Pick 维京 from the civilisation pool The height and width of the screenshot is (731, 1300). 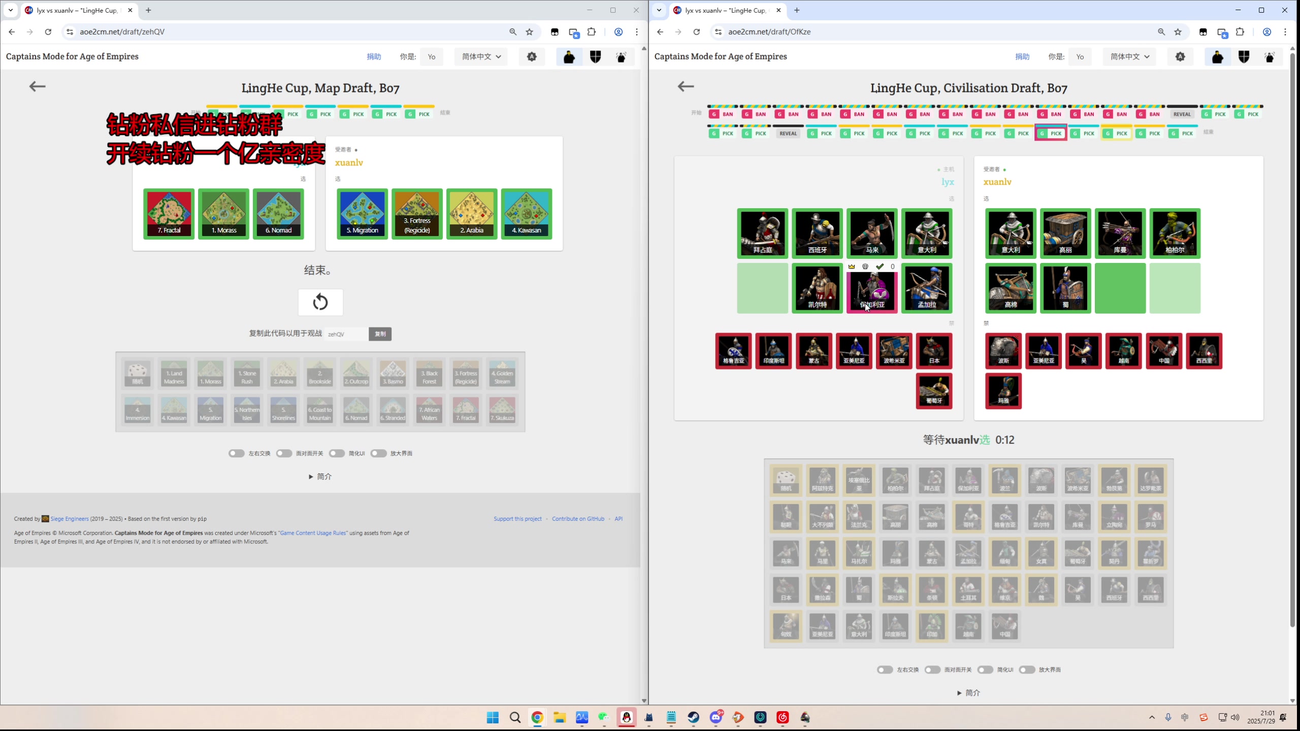coord(1004,590)
